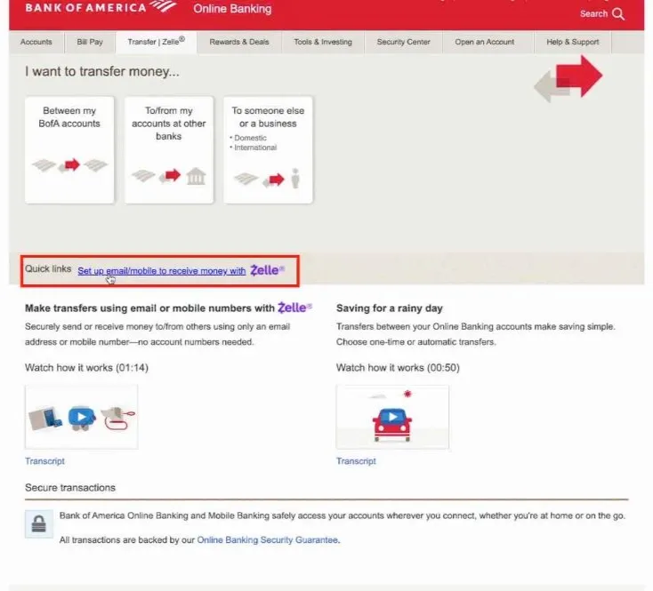653x591 pixels.
Task: Click the 'Domestic' bullet text
Action: point(250,138)
